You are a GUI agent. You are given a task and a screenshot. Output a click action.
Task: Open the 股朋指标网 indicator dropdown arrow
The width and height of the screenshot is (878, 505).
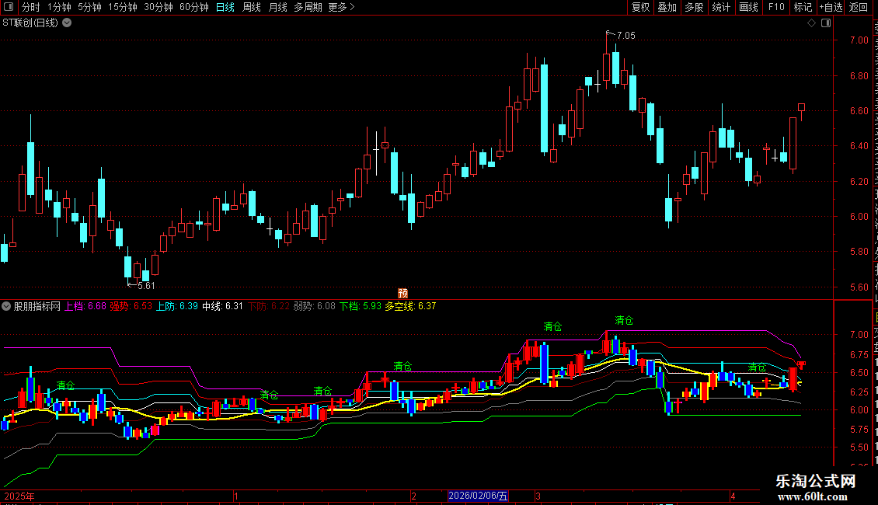pos(6,306)
